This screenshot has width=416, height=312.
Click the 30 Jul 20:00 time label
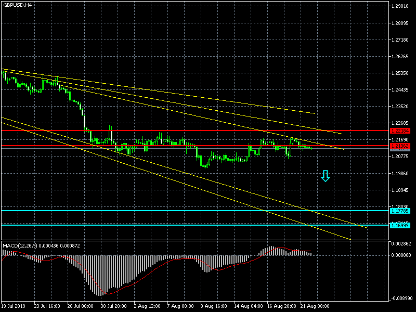point(113,306)
